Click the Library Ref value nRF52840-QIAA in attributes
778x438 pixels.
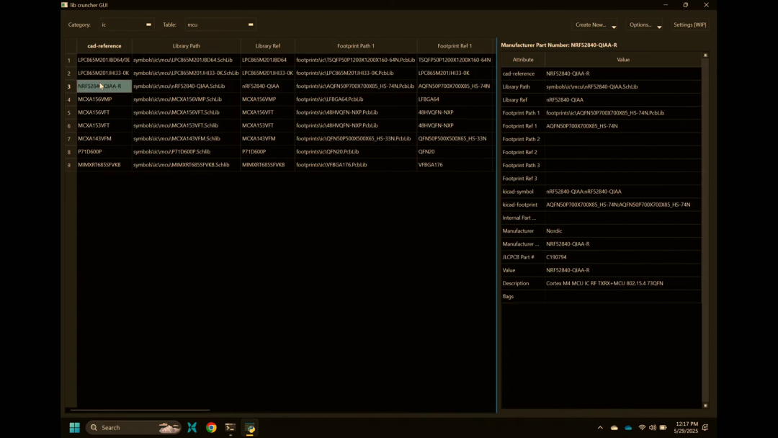tap(623, 99)
